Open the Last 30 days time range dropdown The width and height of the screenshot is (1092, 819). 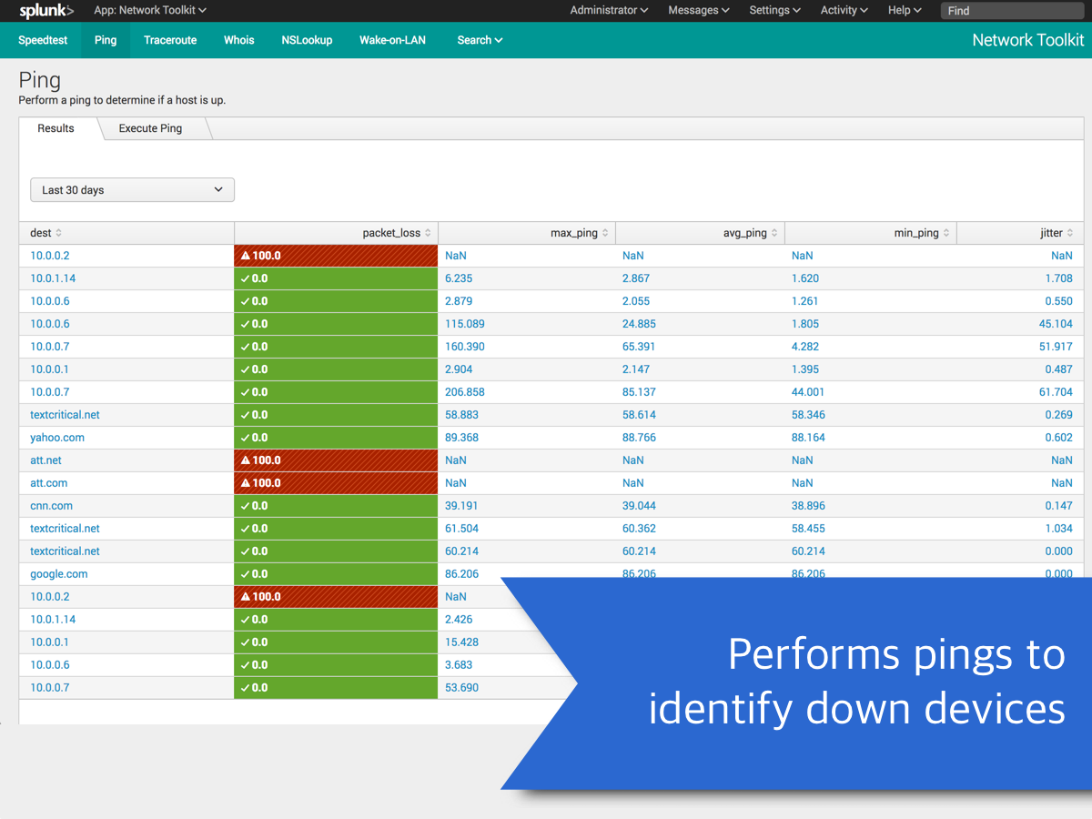pos(133,190)
